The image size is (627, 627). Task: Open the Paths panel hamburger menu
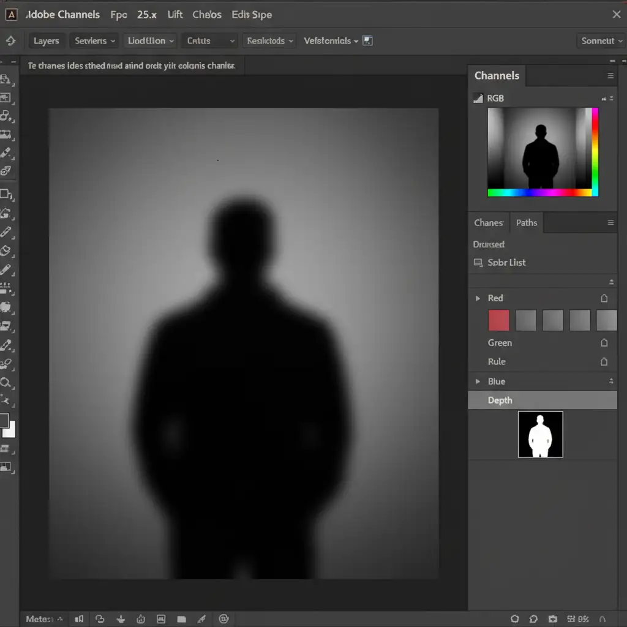[x=610, y=223]
